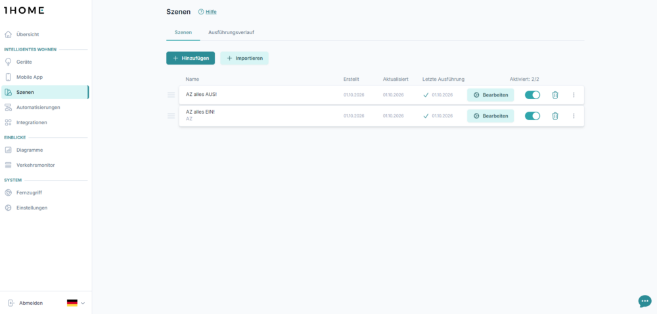Click the German flag icon
Screen dimensions: 657x314
[72, 303]
